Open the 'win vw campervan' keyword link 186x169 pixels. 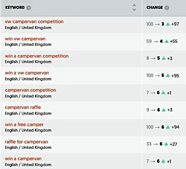[x=25, y=39]
